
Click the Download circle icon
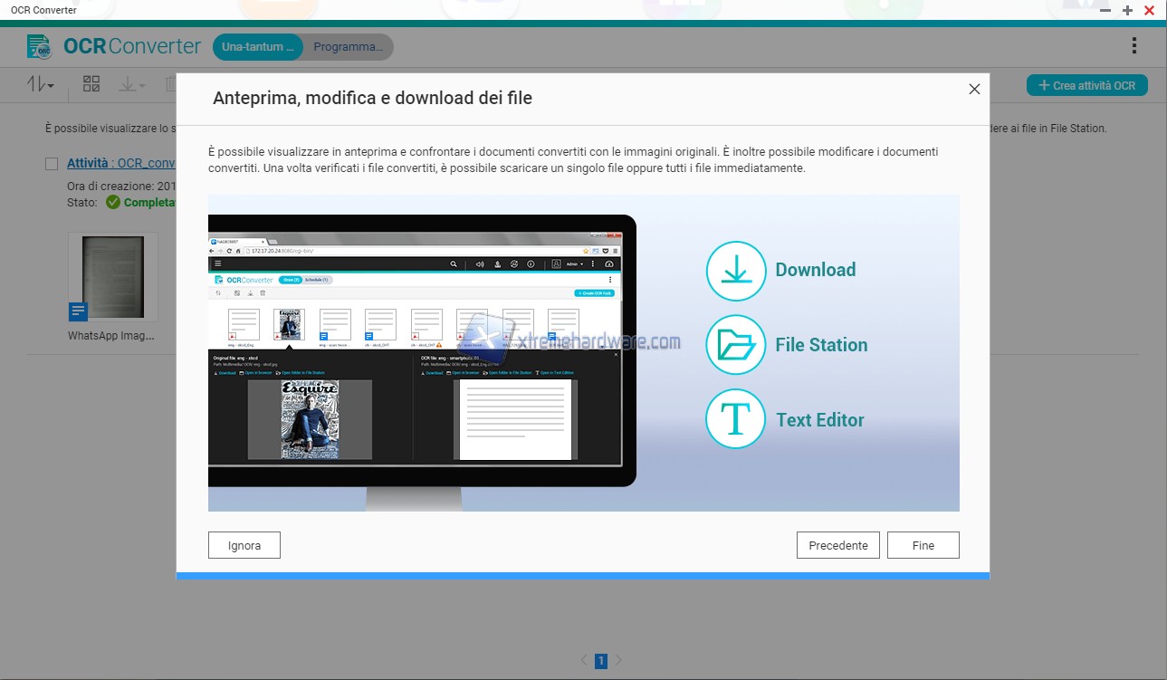pos(736,271)
